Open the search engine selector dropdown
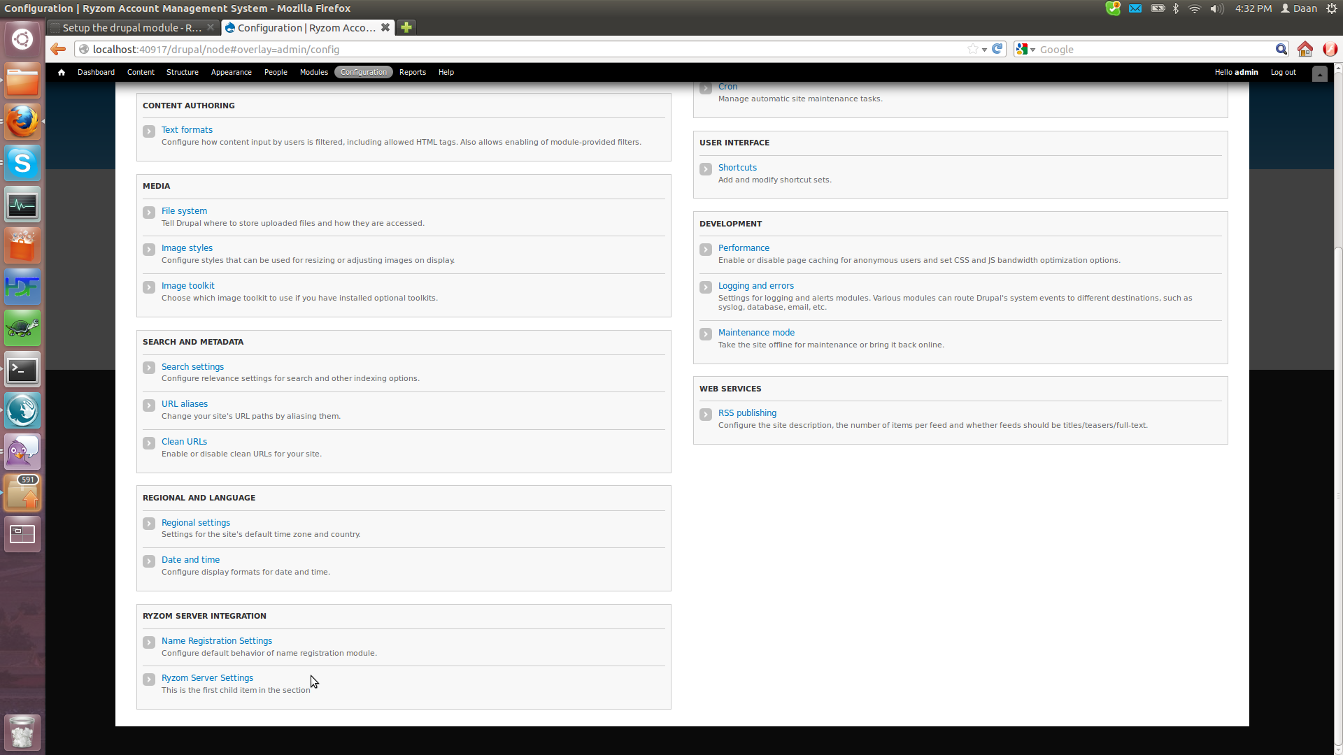This screenshot has height=755, width=1343. (x=1026, y=49)
